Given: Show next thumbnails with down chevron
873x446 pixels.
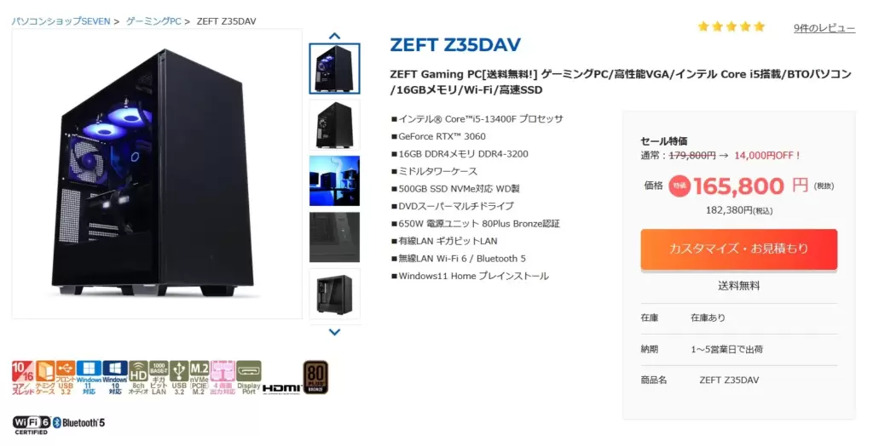Looking at the screenshot, I should 334,332.
